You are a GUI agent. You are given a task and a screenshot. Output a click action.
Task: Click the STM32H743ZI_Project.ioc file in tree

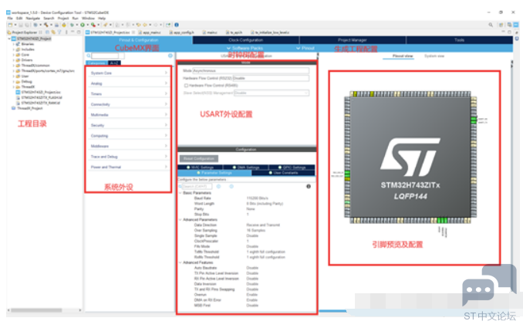click(39, 92)
